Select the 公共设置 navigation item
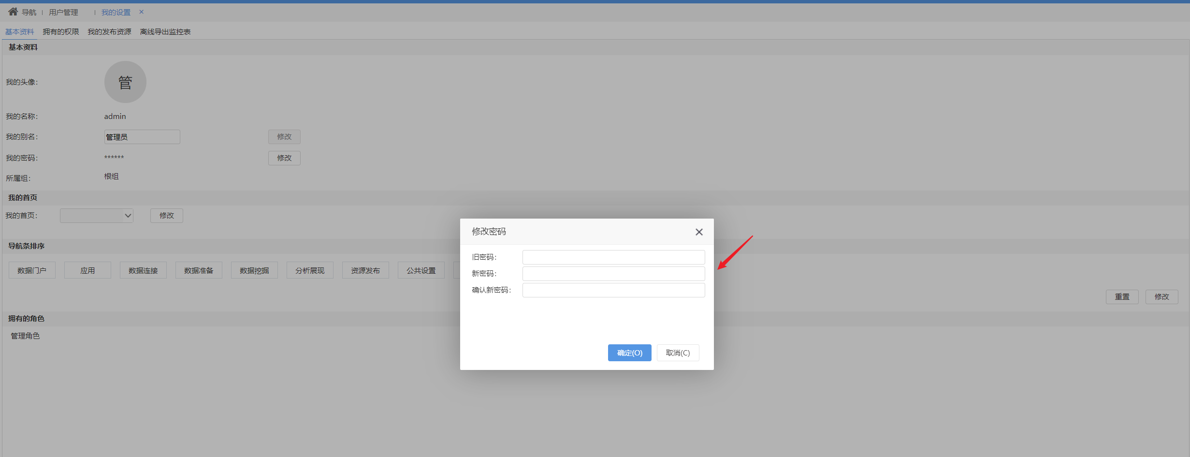Screen dimensions: 1190x457 pyautogui.click(x=421, y=270)
